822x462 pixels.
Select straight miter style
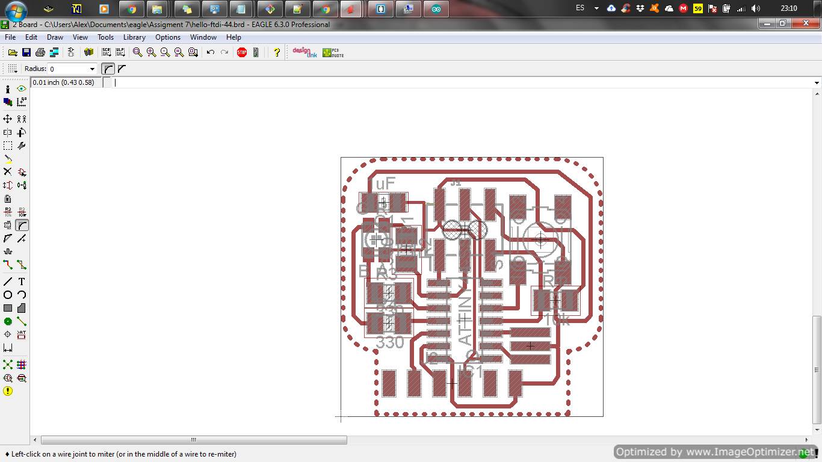[x=122, y=69]
